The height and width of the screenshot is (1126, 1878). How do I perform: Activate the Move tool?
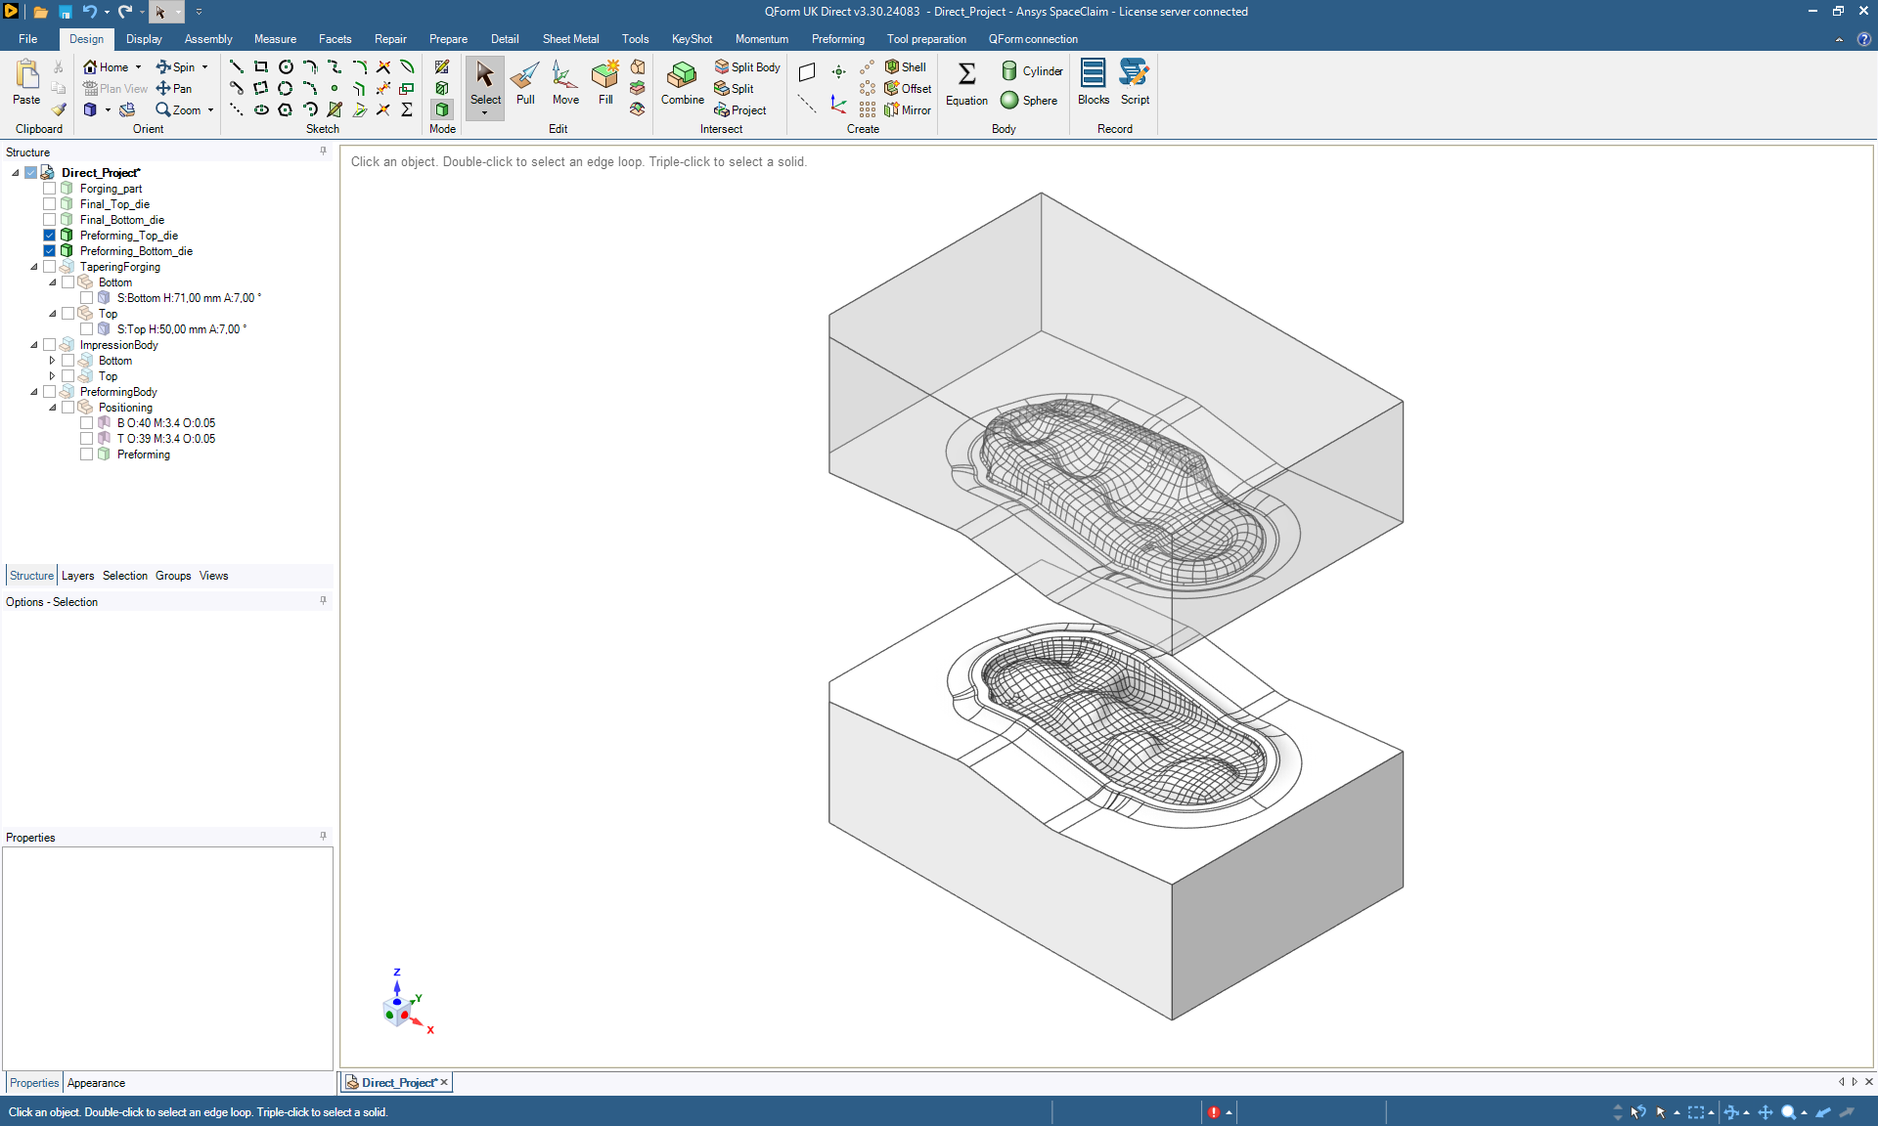pos(565,82)
